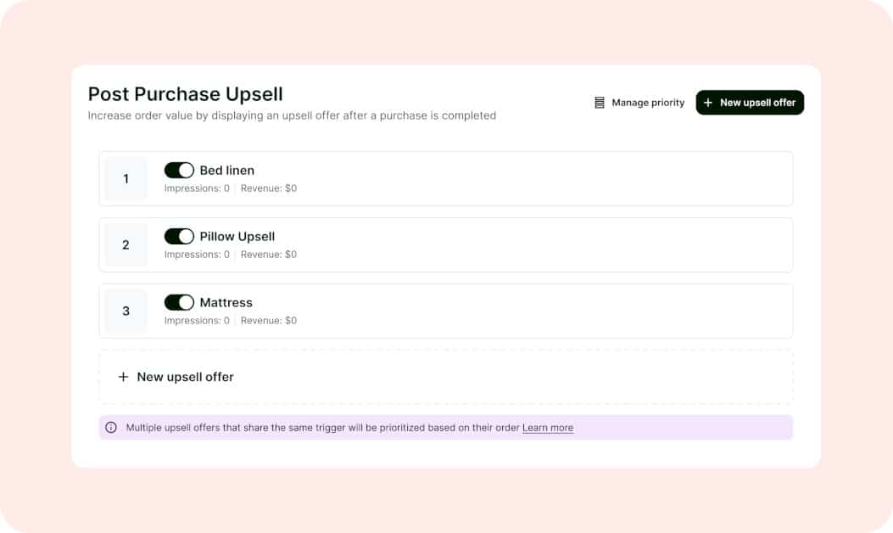Viewport: 893px width, 533px height.
Task: Click priority badge number 3
Action: 125,311
